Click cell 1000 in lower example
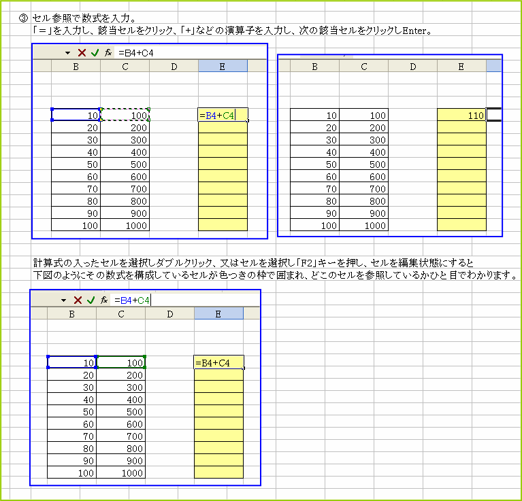The image size is (522, 501). [x=120, y=472]
